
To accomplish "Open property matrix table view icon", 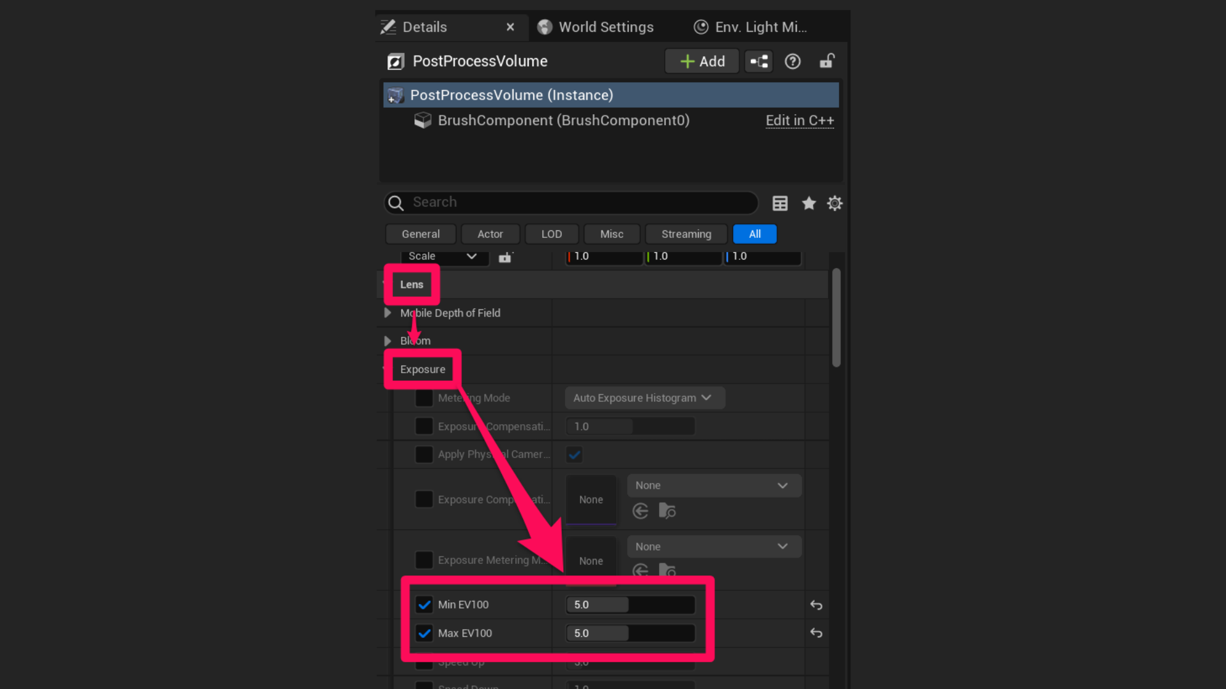I will click(780, 203).
